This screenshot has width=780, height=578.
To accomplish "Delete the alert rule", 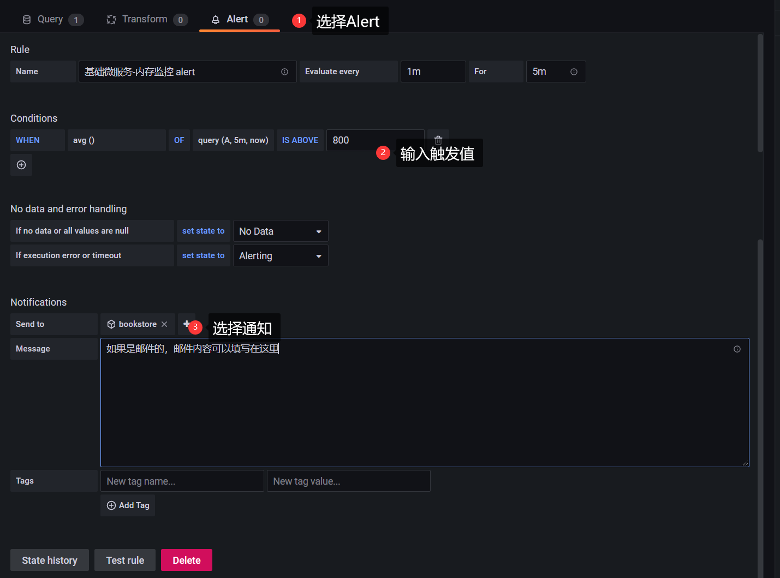I will pyautogui.click(x=187, y=560).
